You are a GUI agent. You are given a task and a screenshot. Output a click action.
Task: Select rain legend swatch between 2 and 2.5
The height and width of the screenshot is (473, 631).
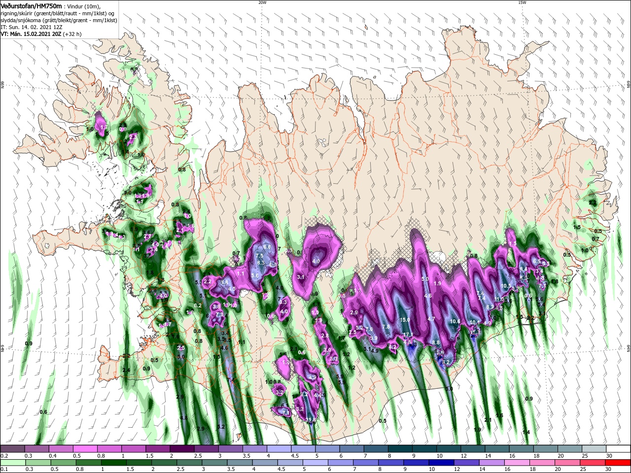[165, 463]
